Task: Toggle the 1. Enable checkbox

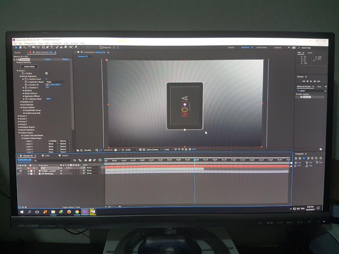Action: (x=46, y=74)
